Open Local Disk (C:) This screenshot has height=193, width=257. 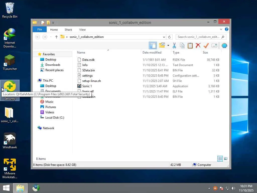tap(54, 118)
